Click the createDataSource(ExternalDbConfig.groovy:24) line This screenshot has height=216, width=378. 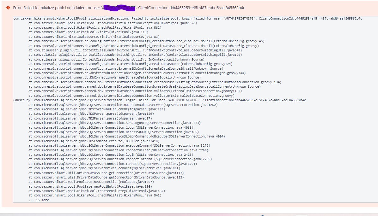(131, 64)
